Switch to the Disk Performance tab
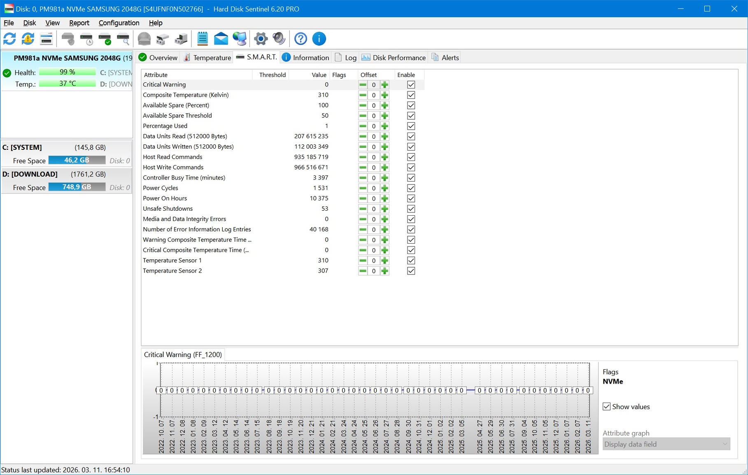748x475 pixels. tap(394, 58)
